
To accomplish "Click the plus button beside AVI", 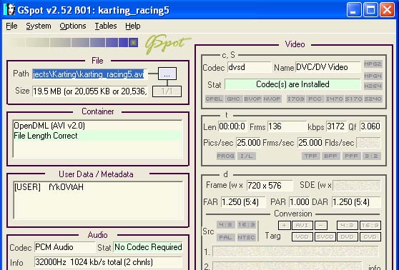I will 285,225.
